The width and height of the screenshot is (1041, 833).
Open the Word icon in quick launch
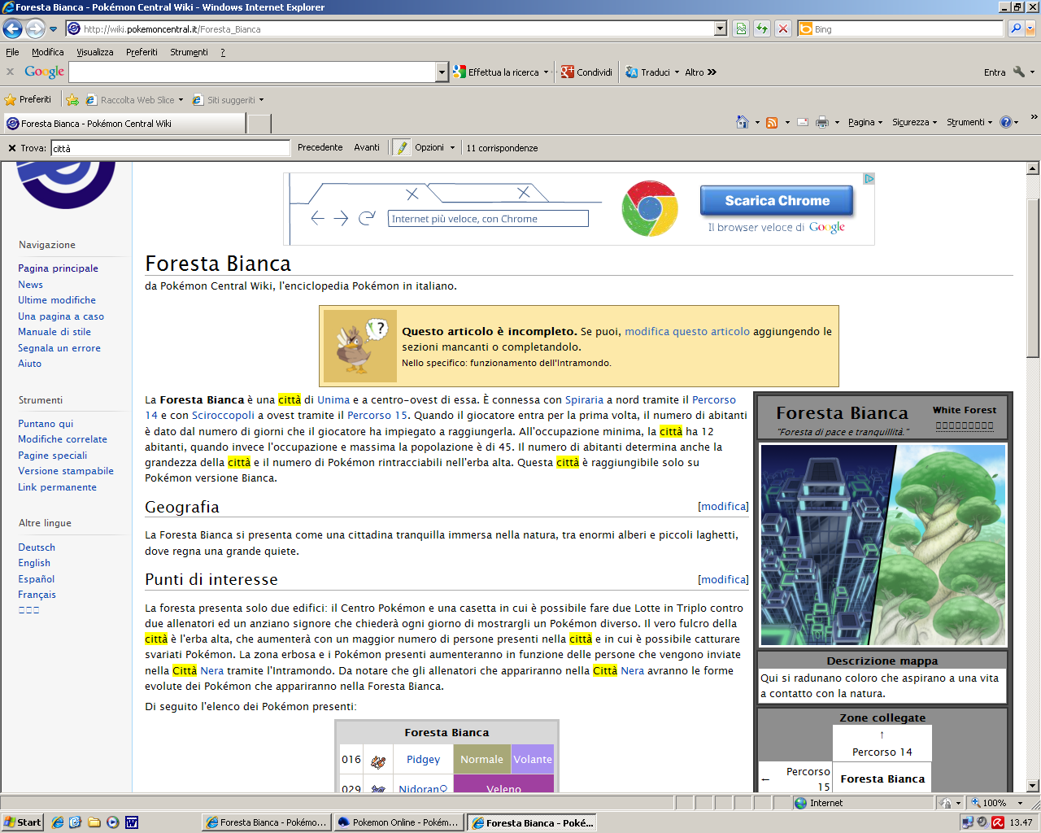click(131, 822)
